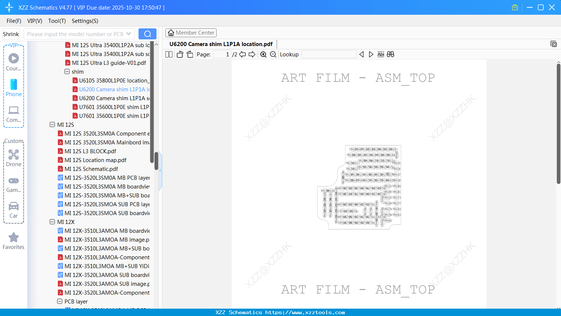Rotate the page clockwise
The width and height of the screenshot is (561, 316).
pyautogui.click(x=190, y=55)
